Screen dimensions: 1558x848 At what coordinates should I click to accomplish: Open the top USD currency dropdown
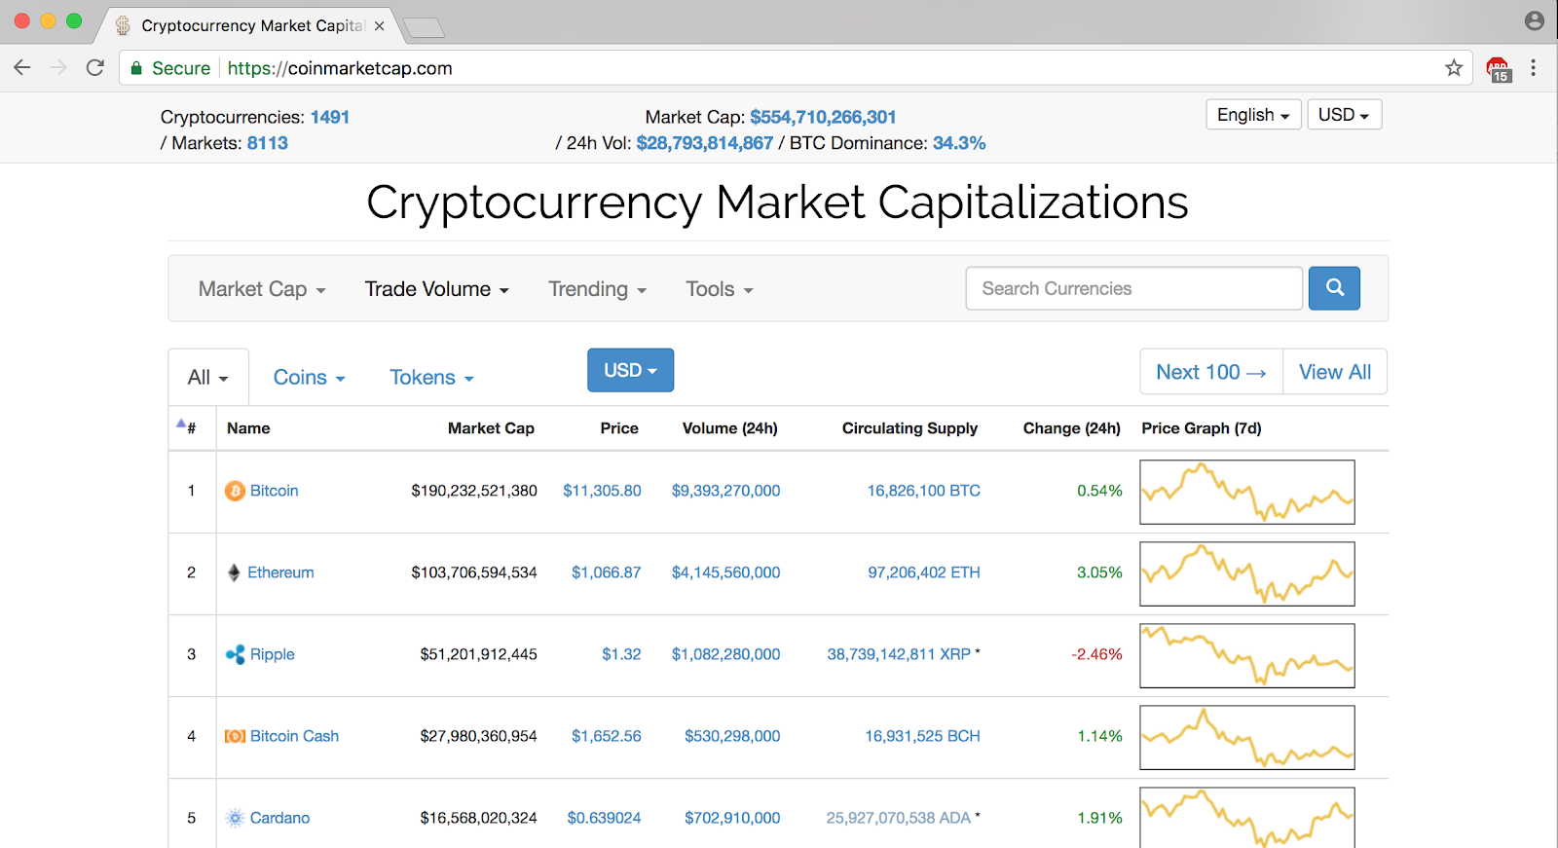[x=1344, y=115]
